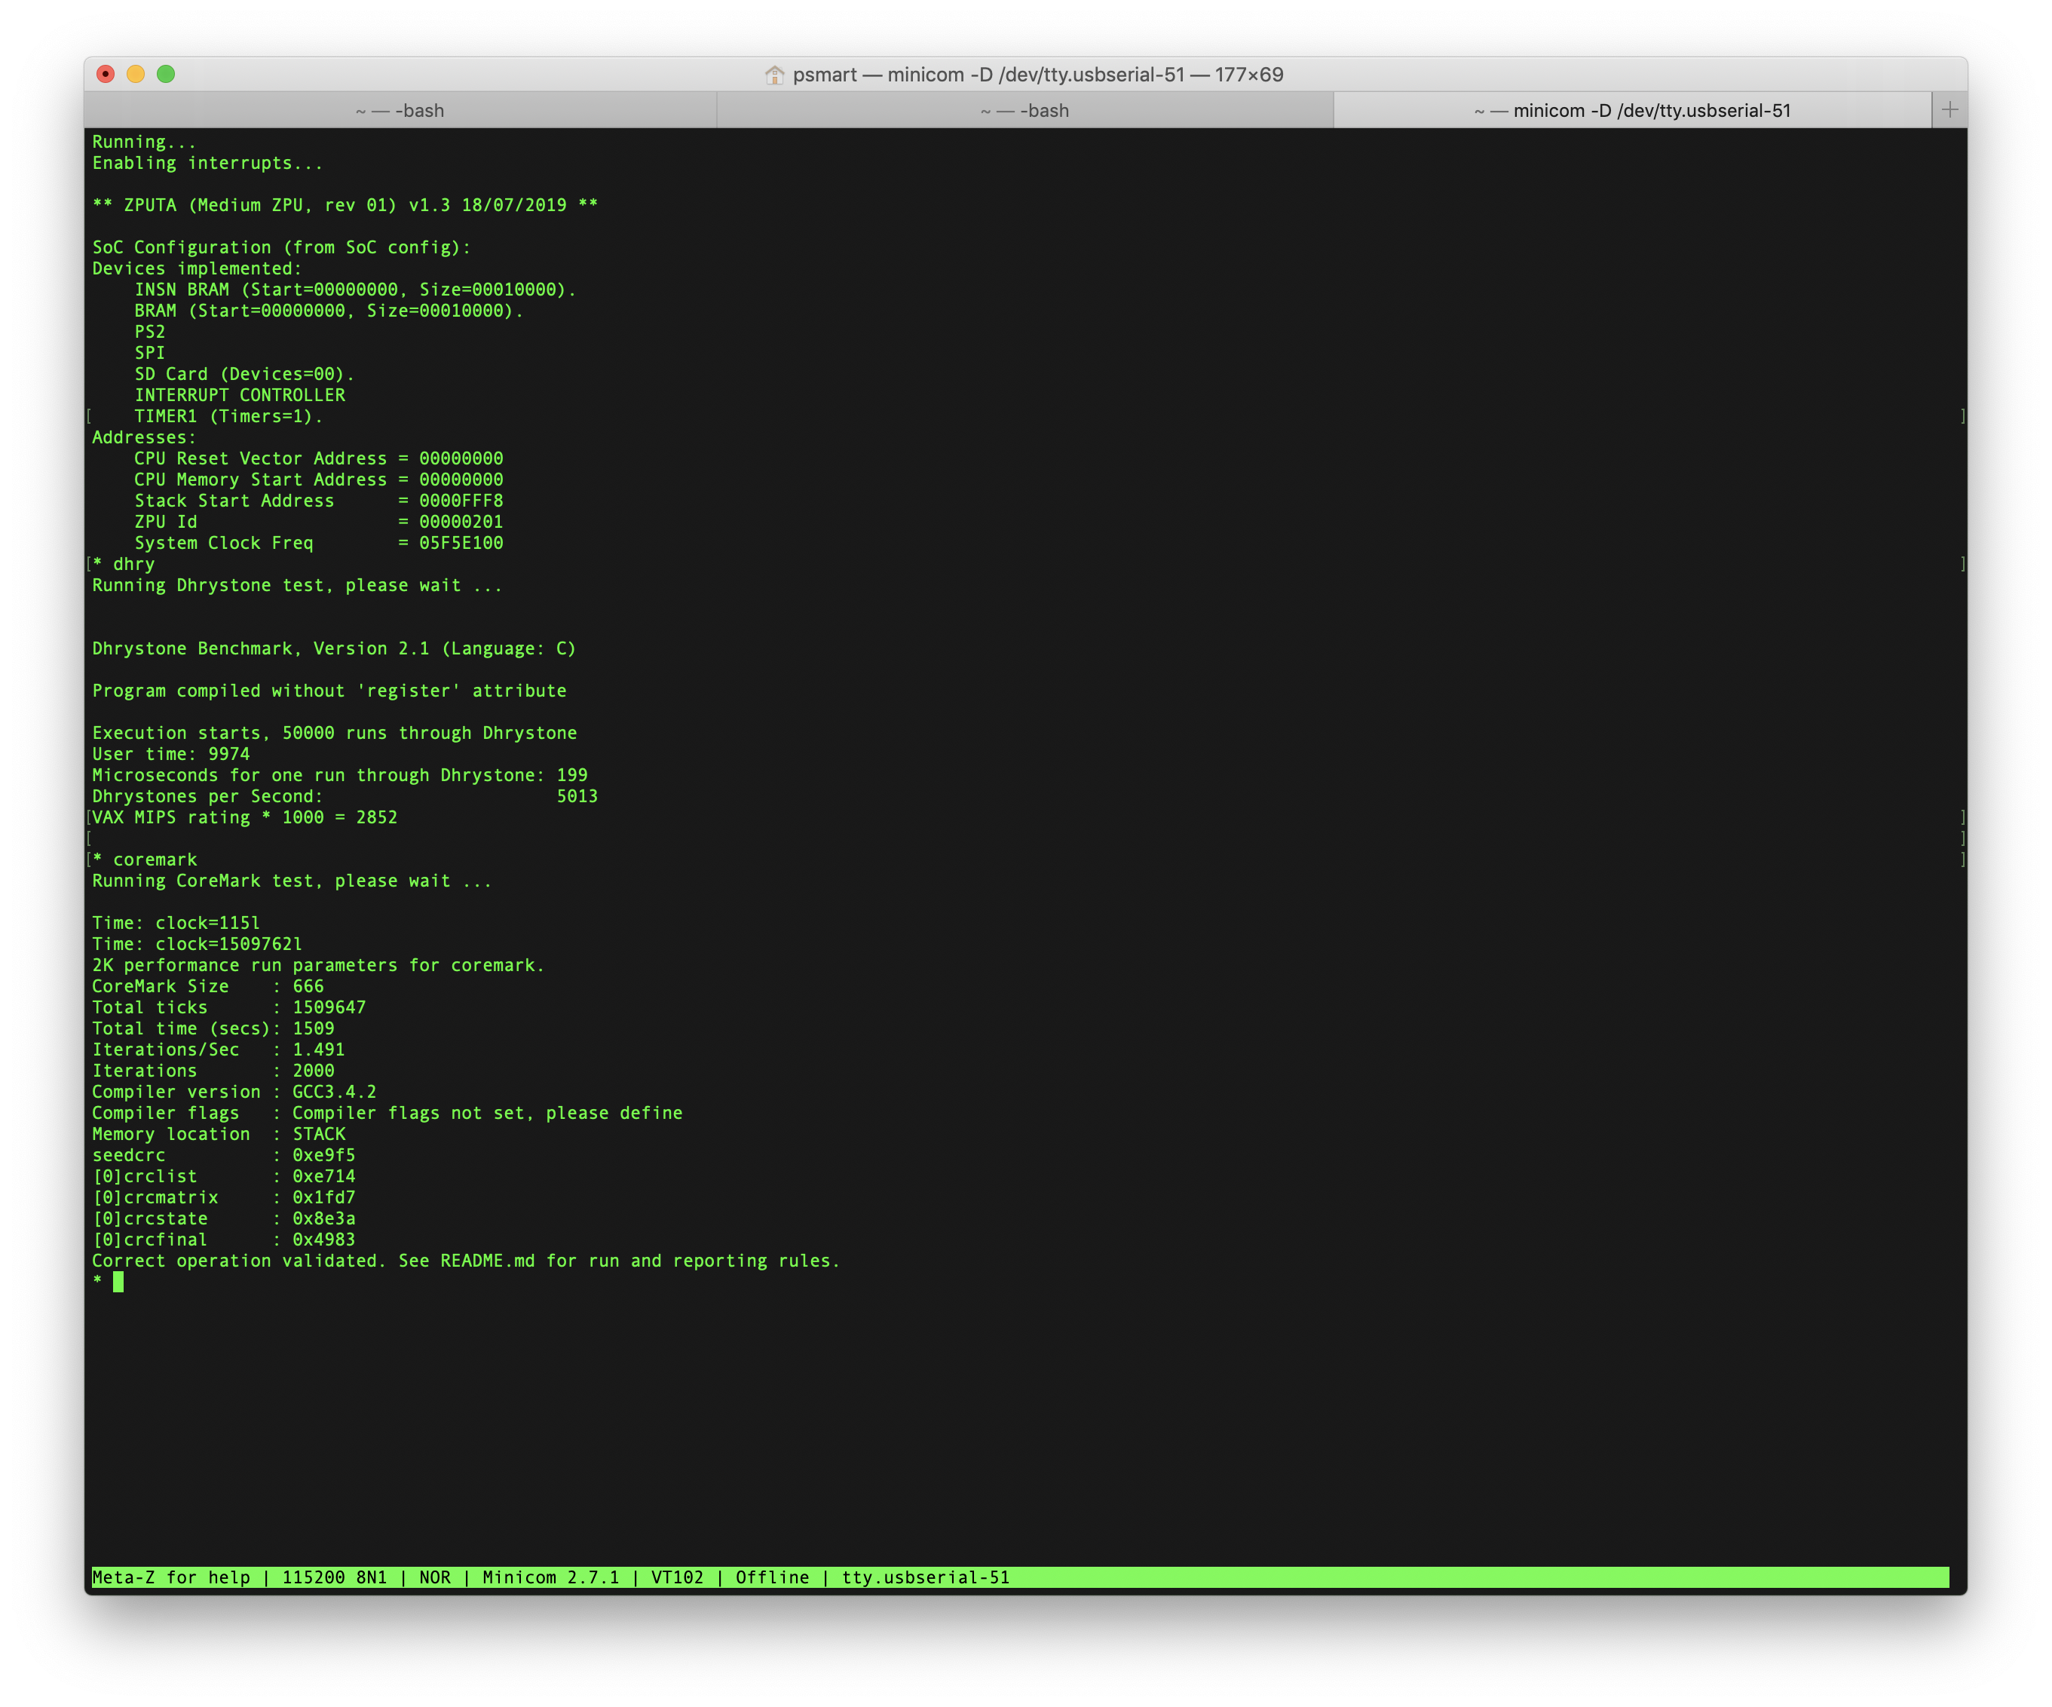
Task: Close the terminal window with red button
Action: pyautogui.click(x=106, y=74)
